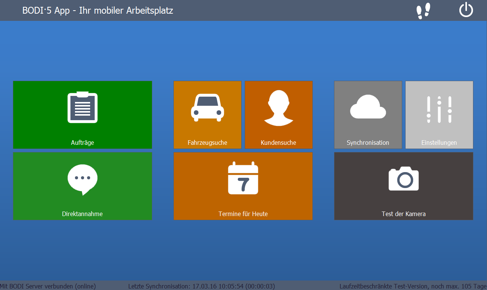The width and height of the screenshot is (487, 290).
Task: Tap the cloud icon to synchronise
Action: pyautogui.click(x=368, y=107)
